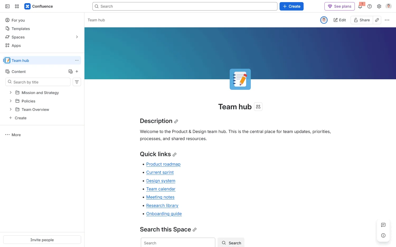This screenshot has height=247, width=396.
Task: Collapse the sidebar with the panel icon
Action: click(x=7, y=6)
